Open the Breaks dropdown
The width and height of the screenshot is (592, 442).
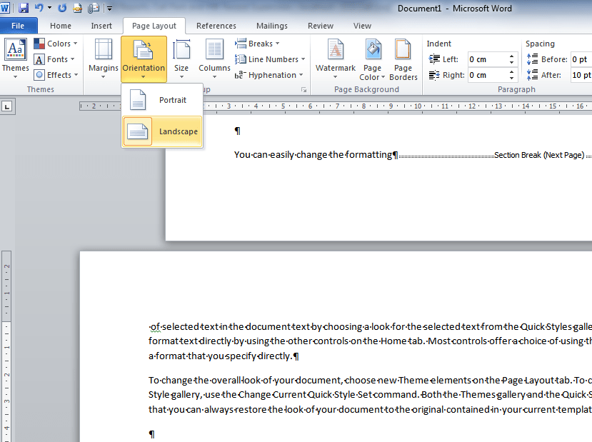[x=257, y=43]
